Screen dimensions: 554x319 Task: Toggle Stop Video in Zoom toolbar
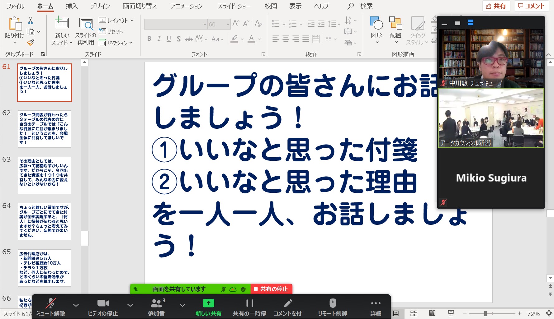(103, 303)
